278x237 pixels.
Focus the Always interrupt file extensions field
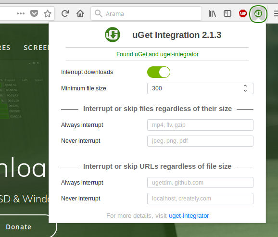click(x=200, y=125)
